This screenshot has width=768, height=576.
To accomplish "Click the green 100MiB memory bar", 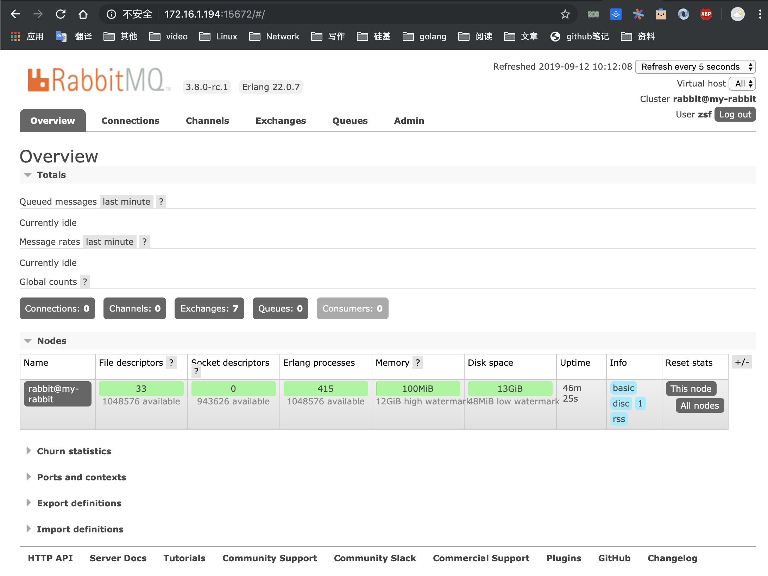I will [x=418, y=389].
